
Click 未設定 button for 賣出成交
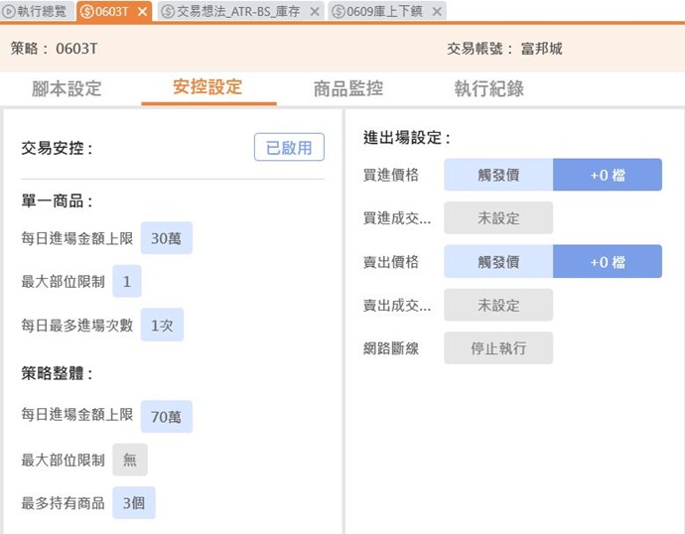coord(498,305)
